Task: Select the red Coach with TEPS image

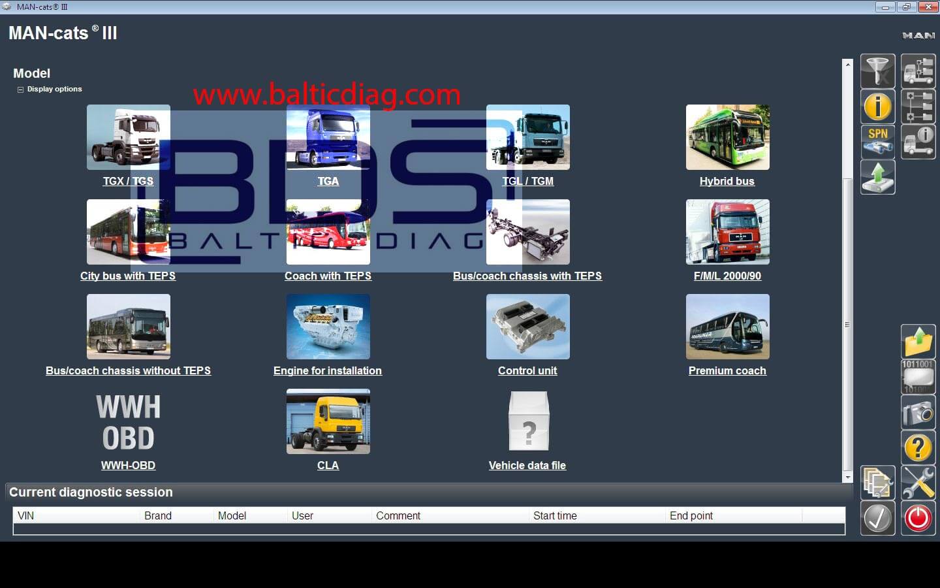Action: tap(328, 232)
